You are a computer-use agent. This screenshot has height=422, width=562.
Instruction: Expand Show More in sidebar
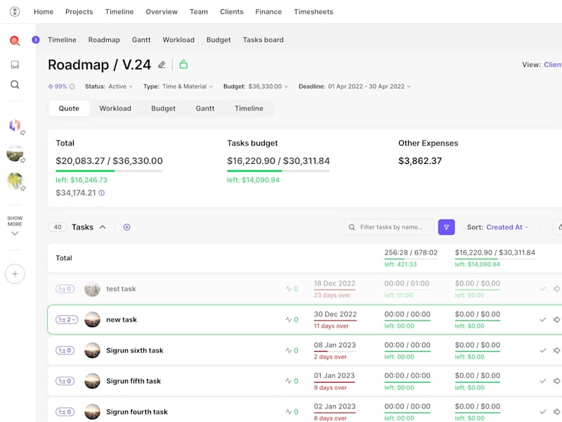15,225
